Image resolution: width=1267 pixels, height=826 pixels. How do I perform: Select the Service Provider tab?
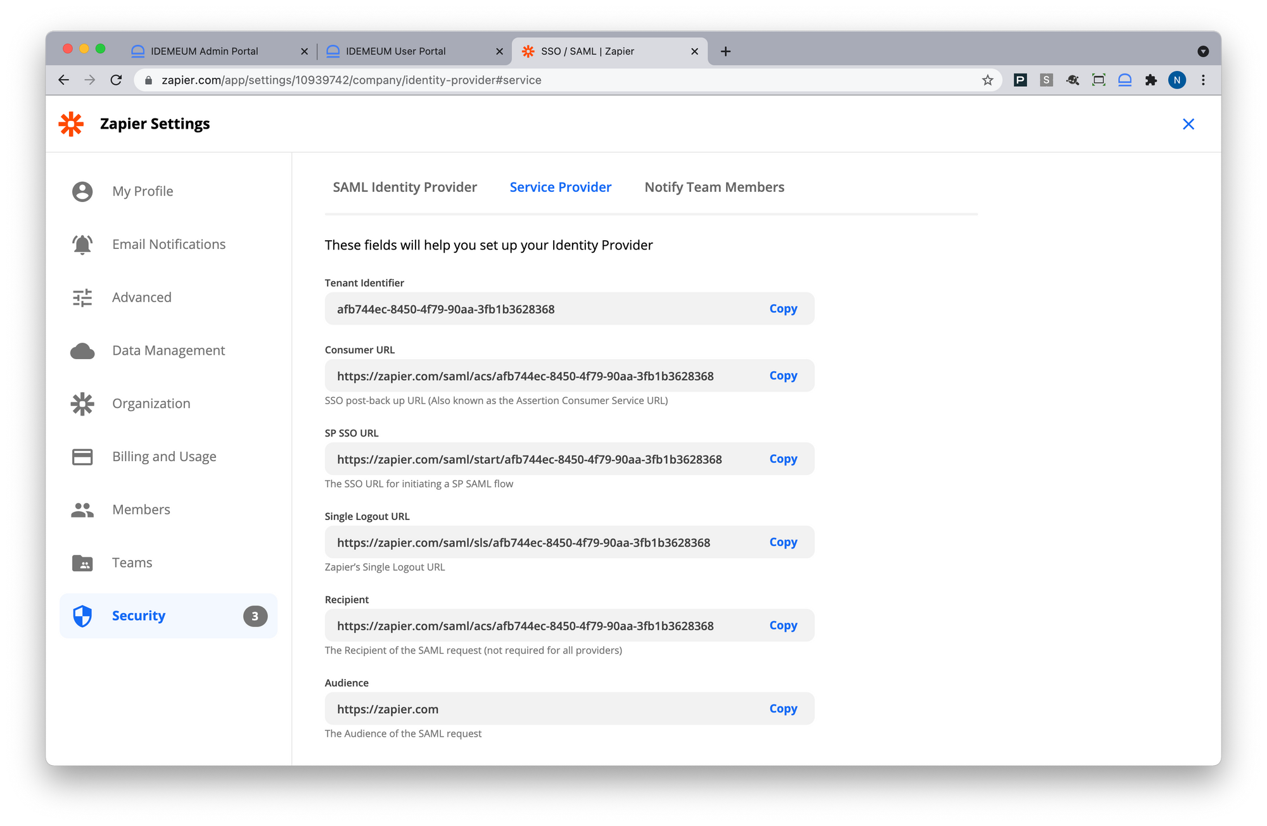click(x=561, y=187)
